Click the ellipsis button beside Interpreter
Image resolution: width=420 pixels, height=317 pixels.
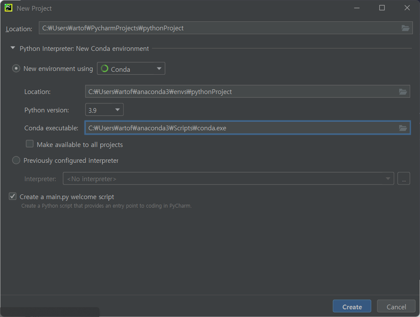click(x=404, y=179)
